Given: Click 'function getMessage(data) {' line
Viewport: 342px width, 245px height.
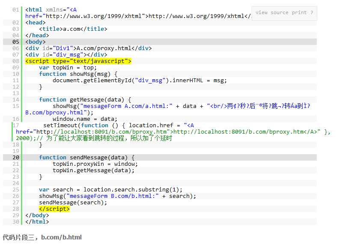Looking at the screenshot, I should point(85,100).
